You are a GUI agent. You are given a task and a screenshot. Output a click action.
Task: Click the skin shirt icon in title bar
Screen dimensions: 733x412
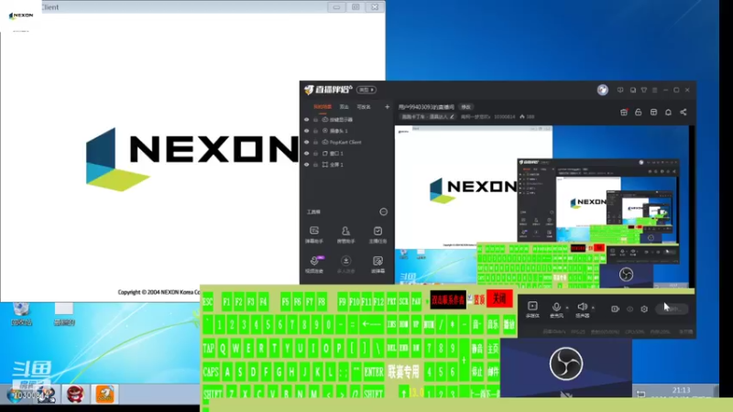pyautogui.click(x=644, y=90)
